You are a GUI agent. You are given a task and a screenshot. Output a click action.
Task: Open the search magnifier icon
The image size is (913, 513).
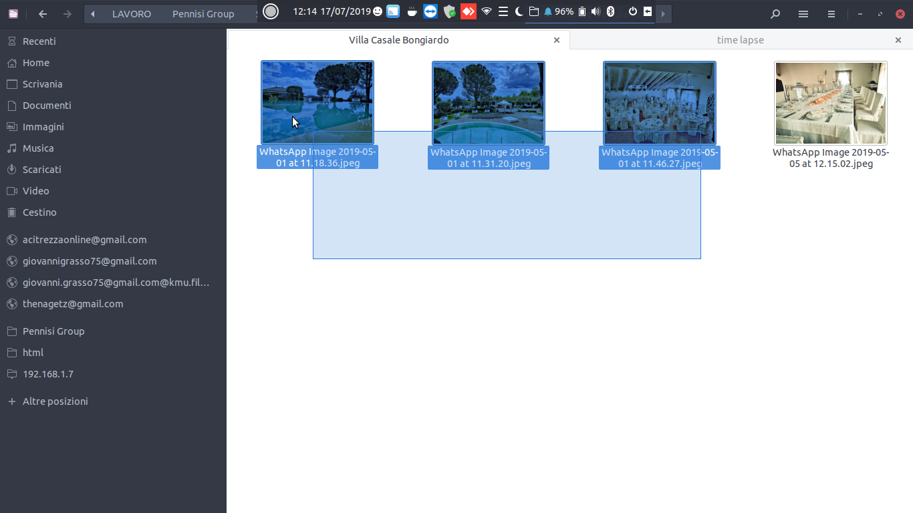tap(775, 13)
